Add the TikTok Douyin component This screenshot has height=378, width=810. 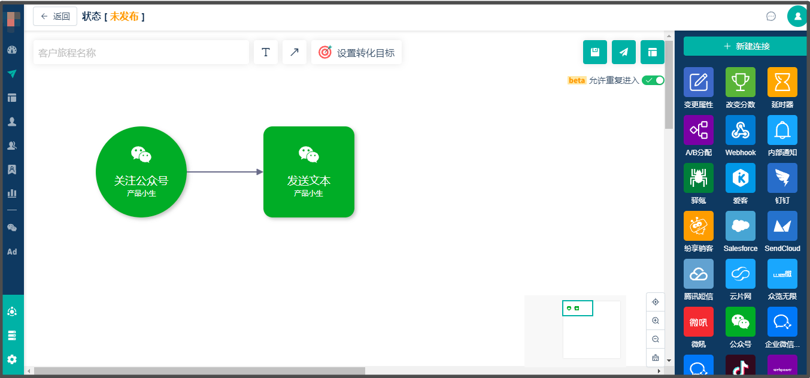741,365
